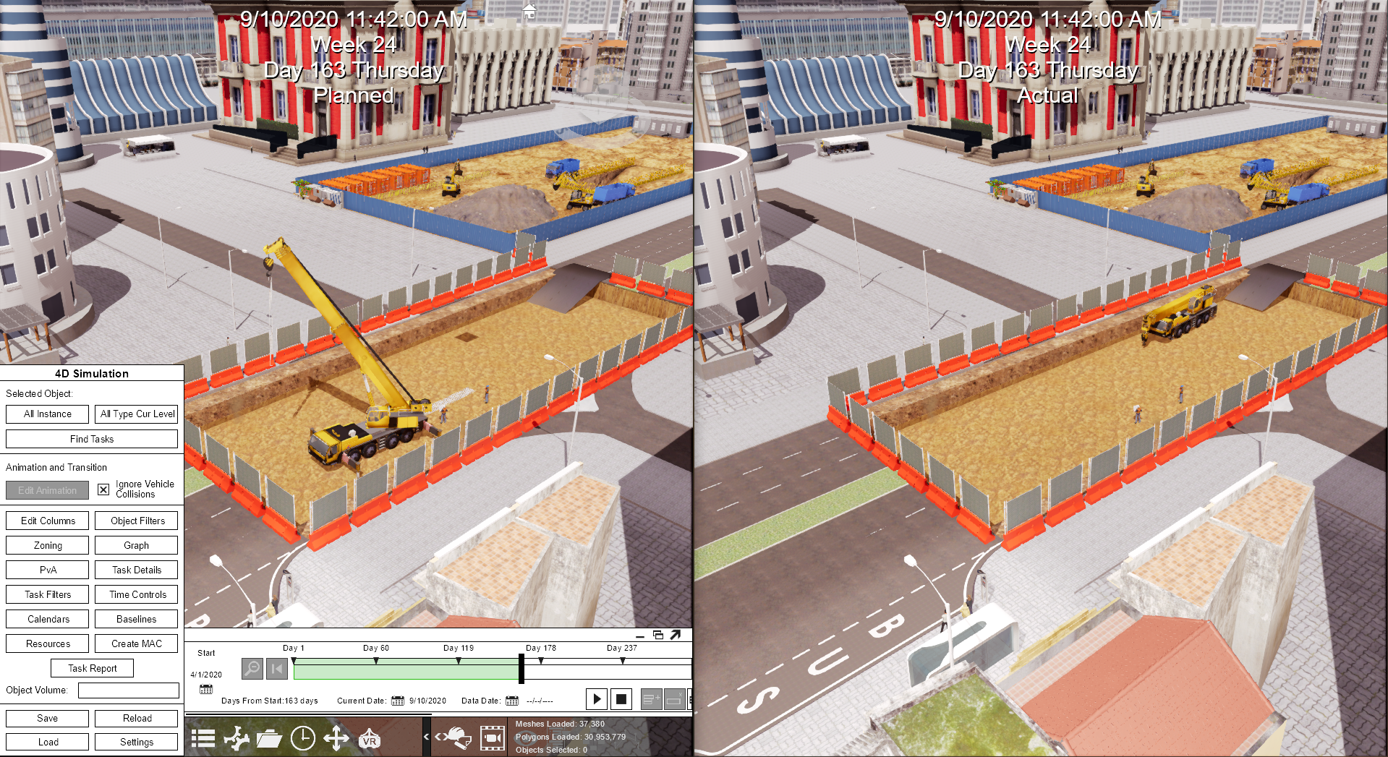Click the Task Report button

93,668
